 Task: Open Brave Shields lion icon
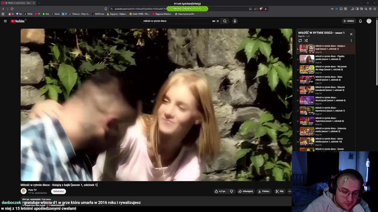261,9
